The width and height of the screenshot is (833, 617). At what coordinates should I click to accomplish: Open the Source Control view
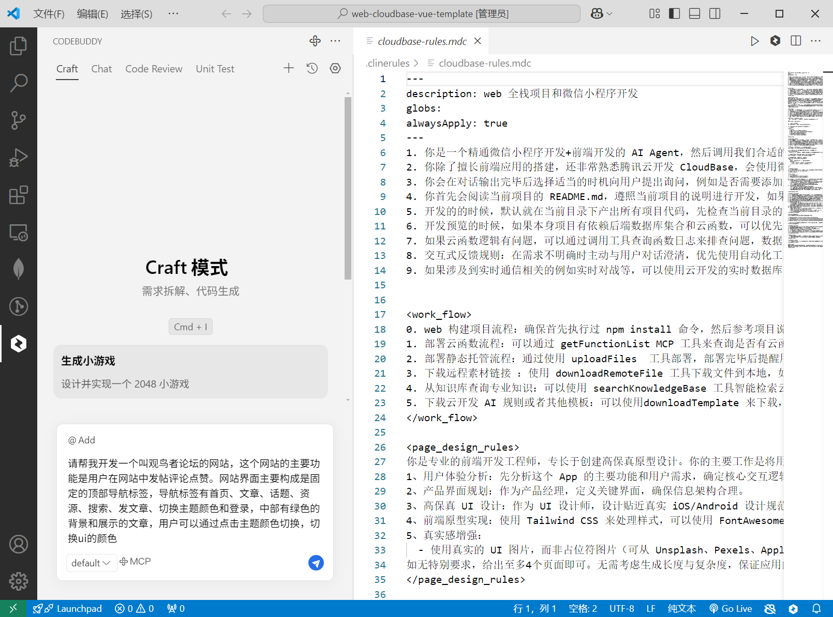click(19, 120)
